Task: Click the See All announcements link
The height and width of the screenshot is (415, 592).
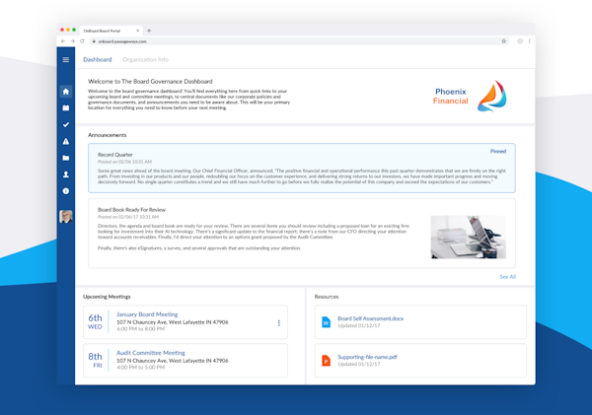Action: pos(507,277)
